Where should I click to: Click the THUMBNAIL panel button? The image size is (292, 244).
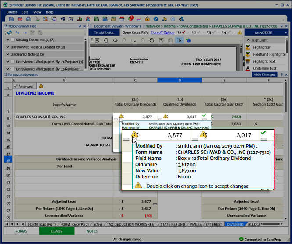[104, 33]
